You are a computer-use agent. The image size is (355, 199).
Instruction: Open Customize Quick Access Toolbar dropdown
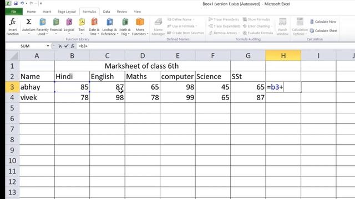40,4
